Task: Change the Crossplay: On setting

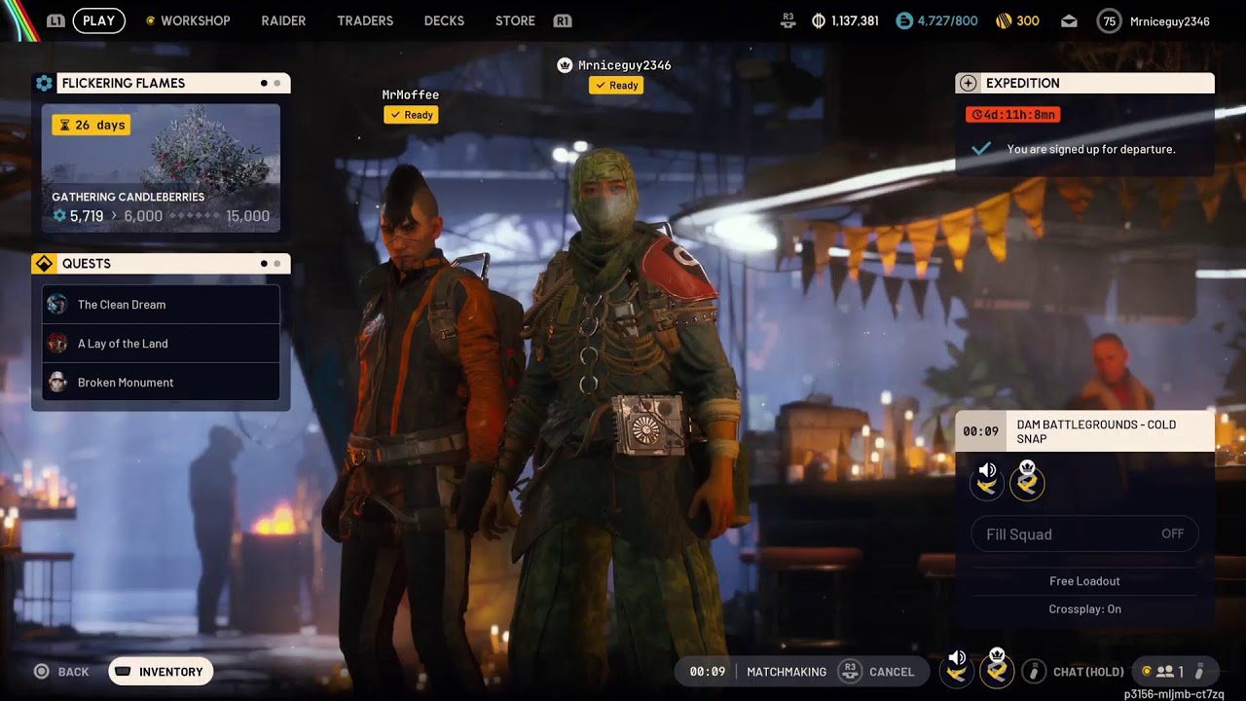Action: 1084,609
